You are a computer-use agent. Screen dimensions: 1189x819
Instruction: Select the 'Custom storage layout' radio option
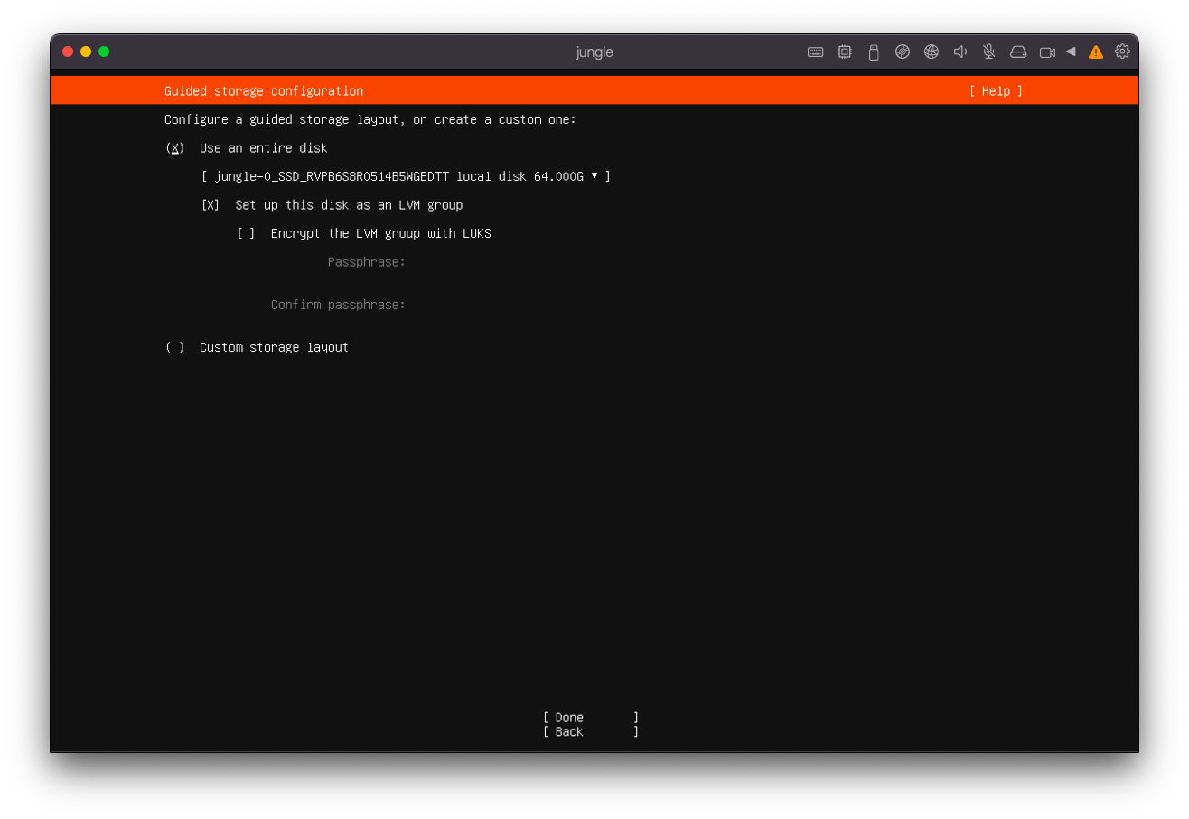pyautogui.click(x=175, y=348)
